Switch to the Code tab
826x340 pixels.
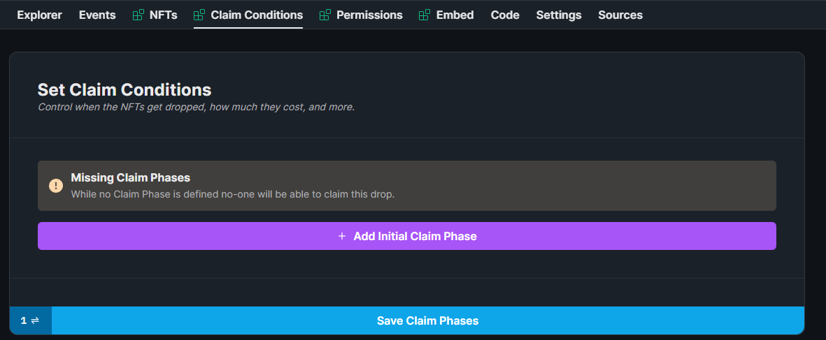[x=505, y=15]
